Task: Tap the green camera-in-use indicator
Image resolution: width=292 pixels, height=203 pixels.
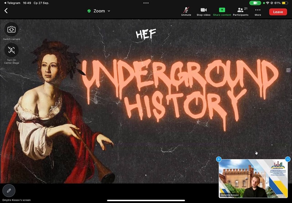Action: tap(255, 3)
